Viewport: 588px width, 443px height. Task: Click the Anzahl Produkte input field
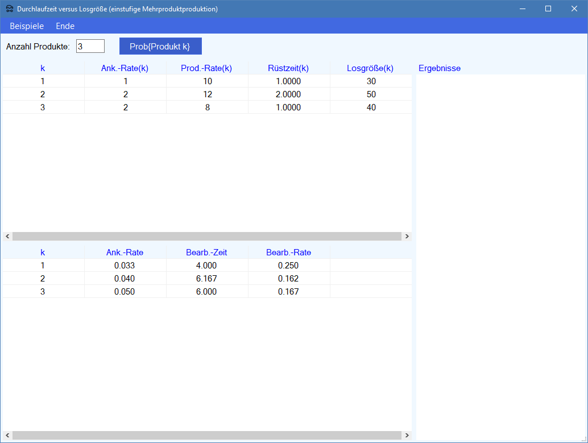coord(90,46)
